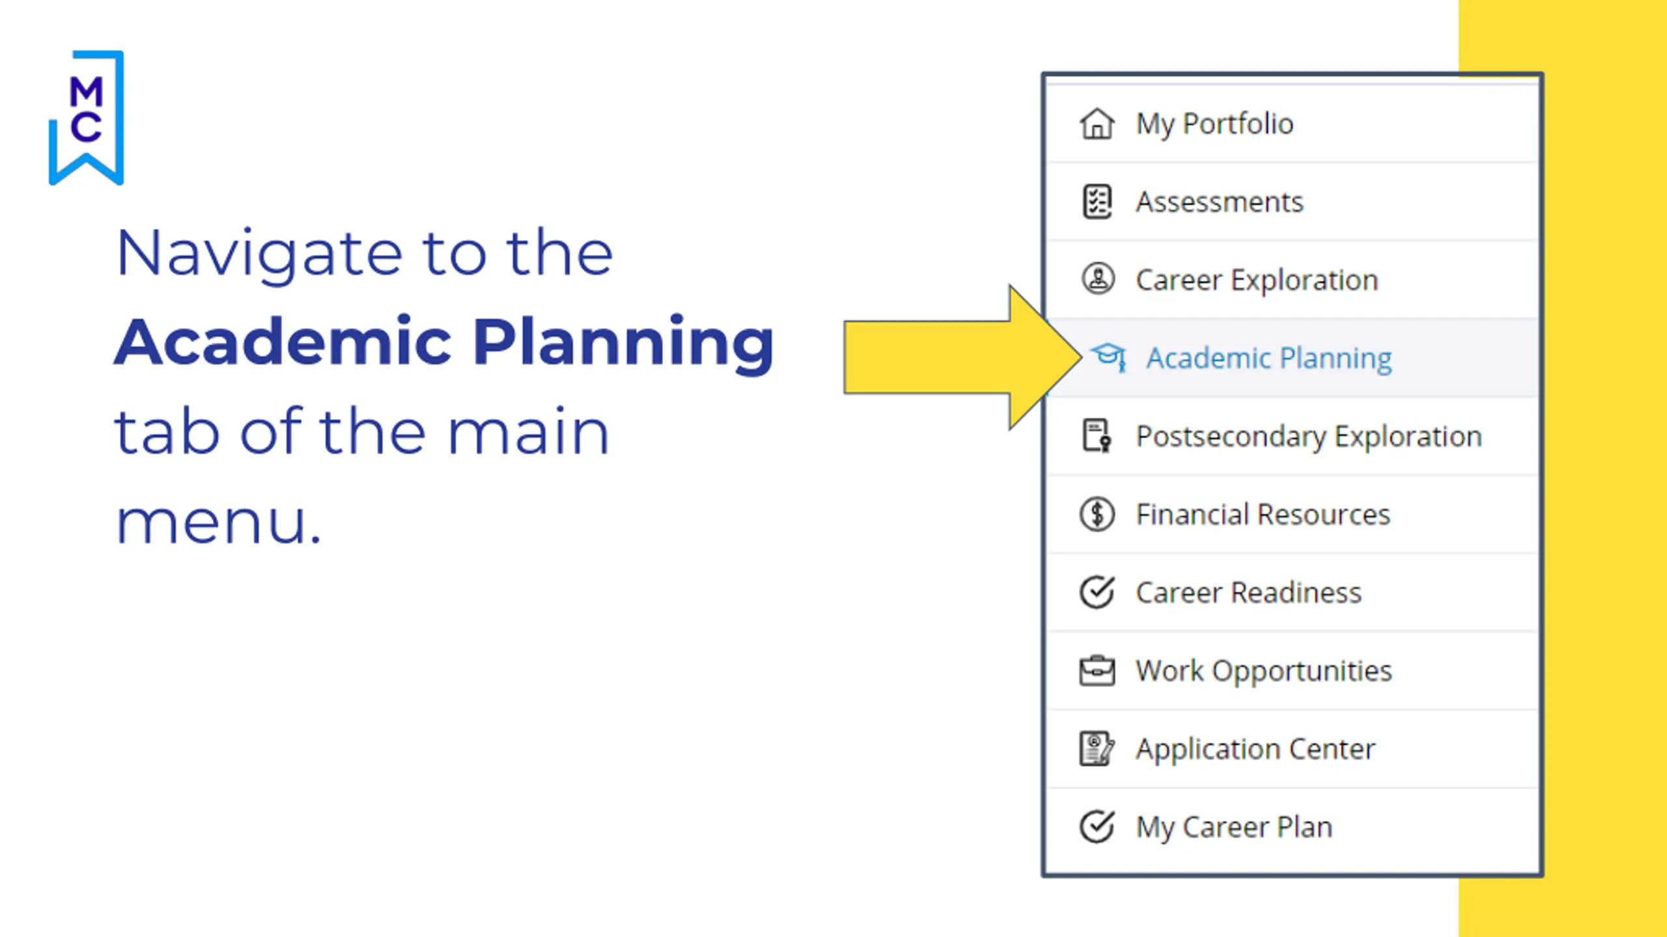This screenshot has height=937, width=1667.
Task: Open Work Opportunities menu entry
Action: (x=1263, y=671)
